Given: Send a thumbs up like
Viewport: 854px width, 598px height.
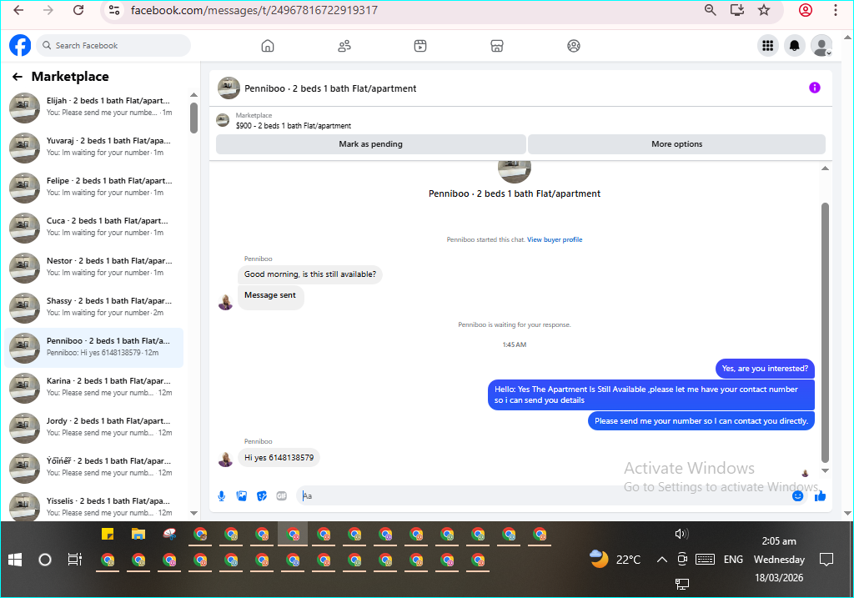Looking at the screenshot, I should tap(821, 495).
